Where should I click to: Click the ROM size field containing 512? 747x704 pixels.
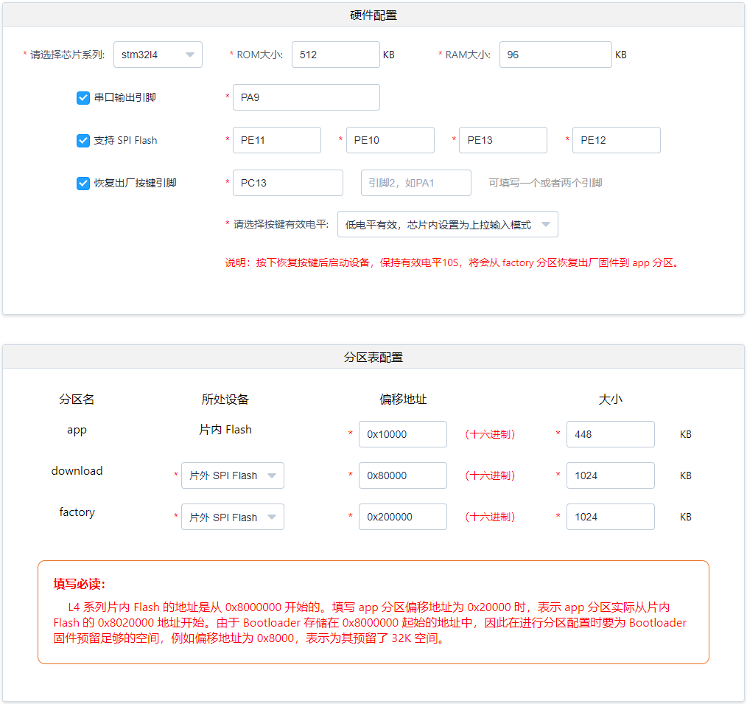tap(335, 55)
